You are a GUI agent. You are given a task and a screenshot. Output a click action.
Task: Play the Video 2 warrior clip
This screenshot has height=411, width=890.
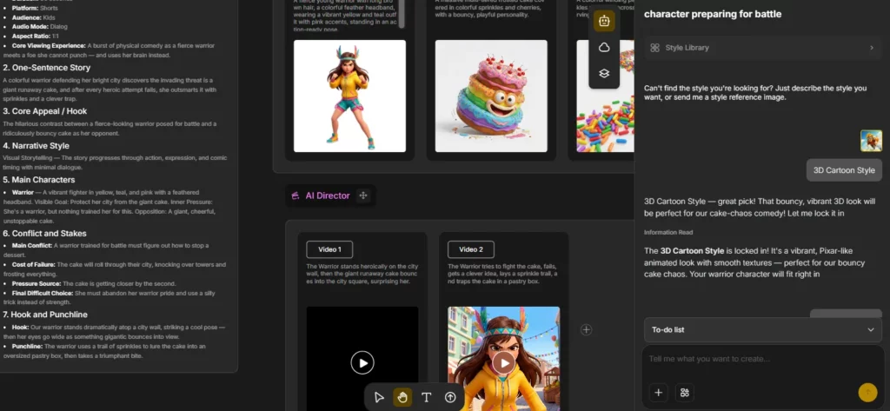click(503, 362)
